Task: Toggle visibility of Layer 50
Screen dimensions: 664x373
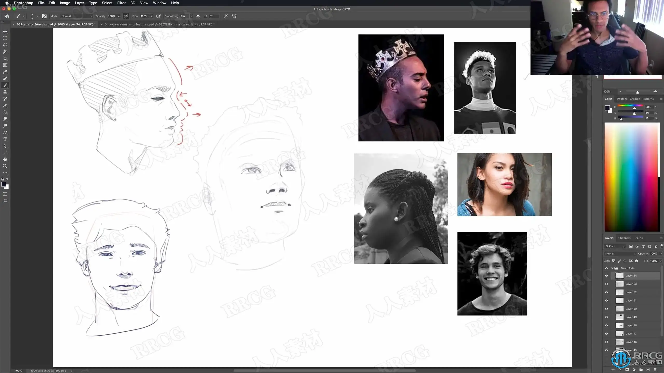Action: [x=606, y=309]
